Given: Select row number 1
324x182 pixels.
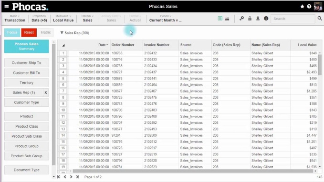Looking at the screenshot, I should 63,53.
